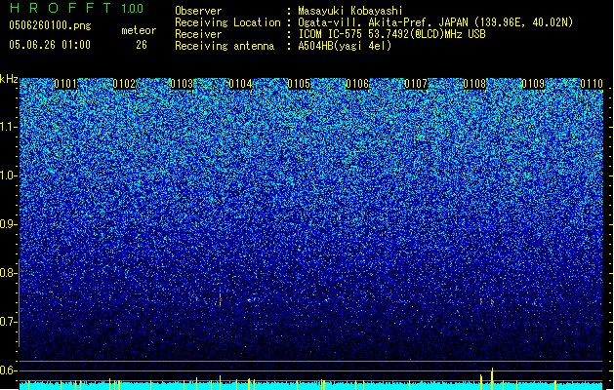Click the 'meteor' label

[x=139, y=30]
